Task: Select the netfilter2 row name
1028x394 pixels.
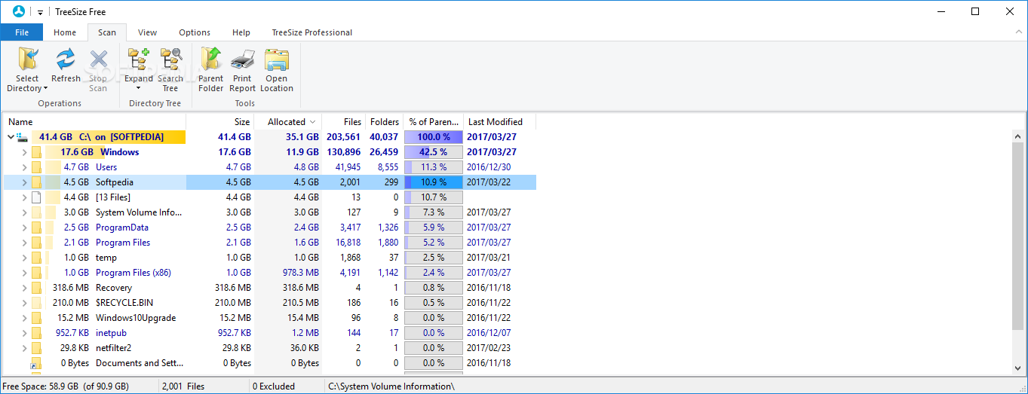Action: click(113, 348)
